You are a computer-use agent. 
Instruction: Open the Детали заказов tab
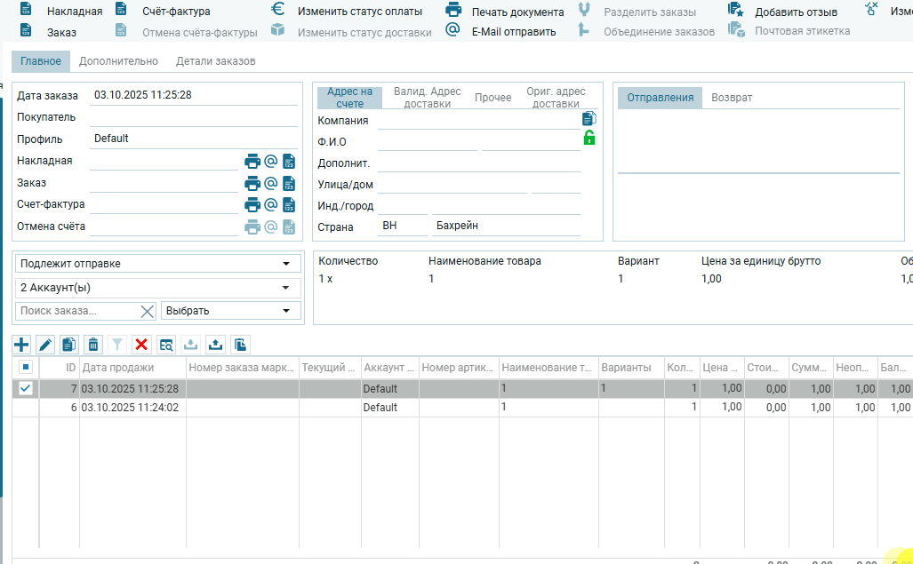pos(215,61)
